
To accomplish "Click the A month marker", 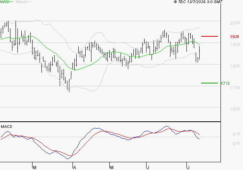I will point(74,168).
